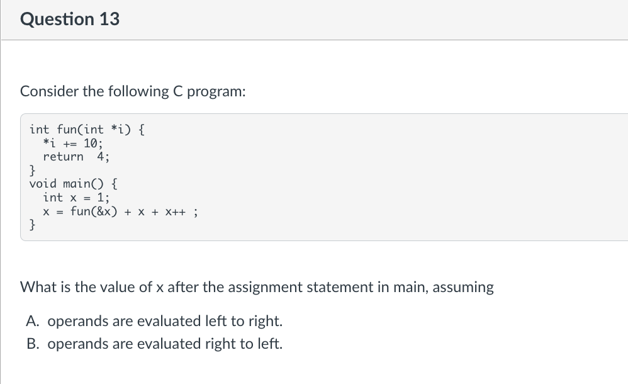Click the 'fun(&x)' call in the assignment
This screenshot has width=628, height=384.
tap(94, 212)
